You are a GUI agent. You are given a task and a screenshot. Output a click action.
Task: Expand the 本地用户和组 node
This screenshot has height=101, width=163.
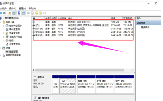(x=3, y=37)
